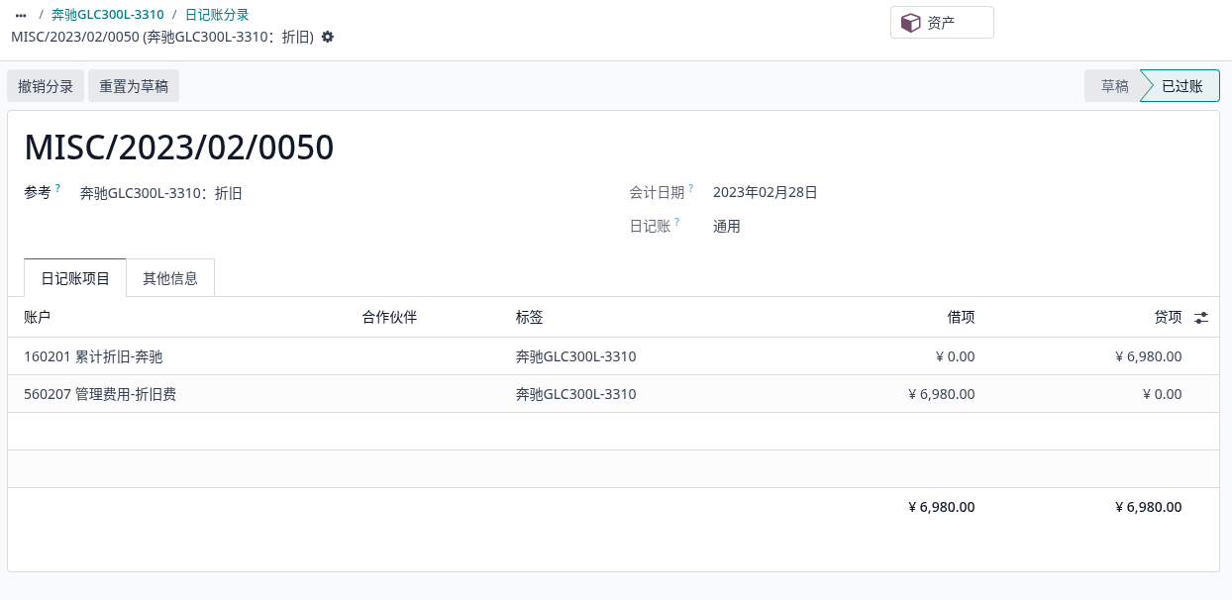
Task: Click help mark beside 参考 label
Action: 58,187
